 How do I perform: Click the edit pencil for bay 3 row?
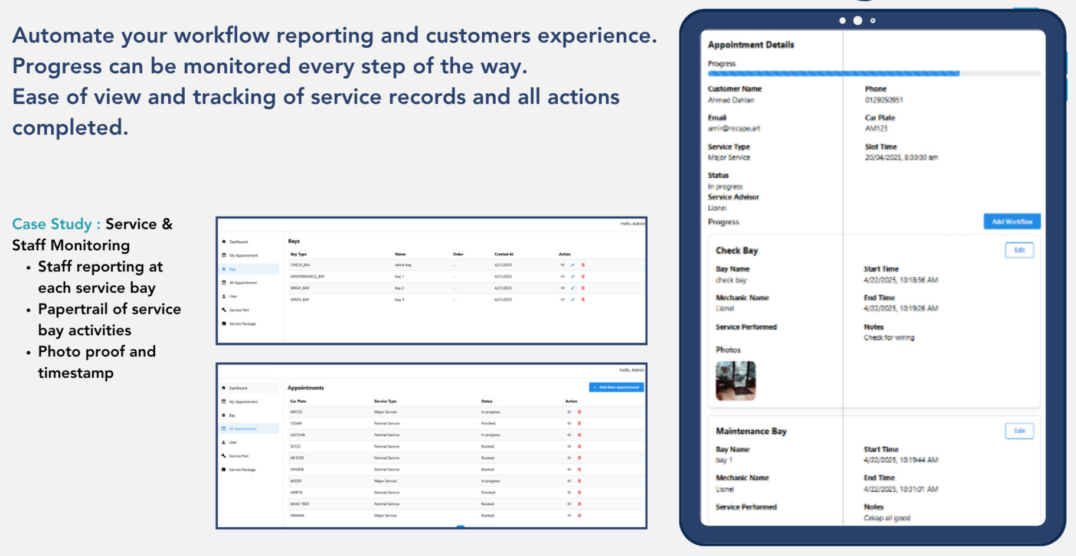pos(573,300)
